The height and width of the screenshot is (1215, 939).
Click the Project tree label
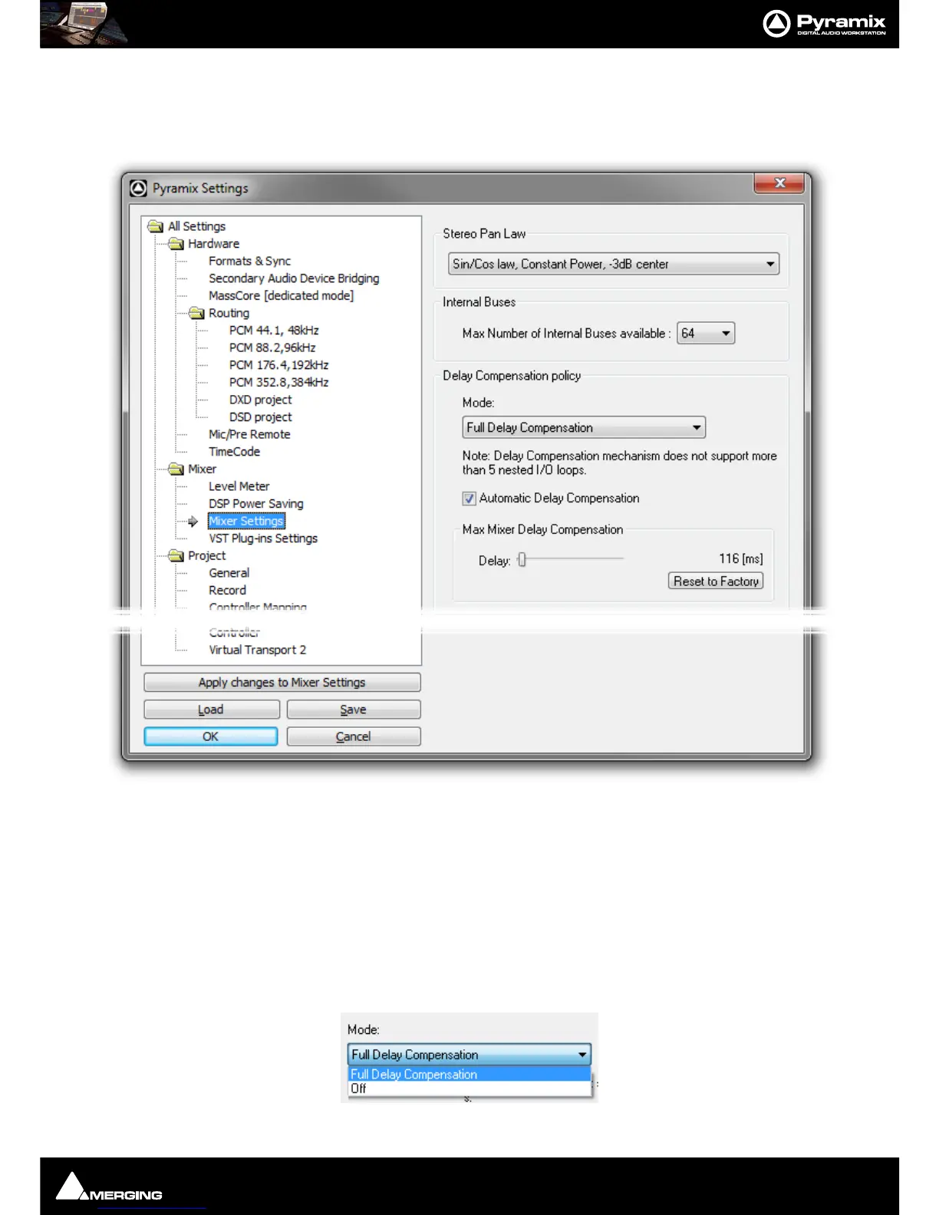206,555
